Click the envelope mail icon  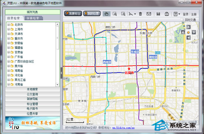click(149, 14)
